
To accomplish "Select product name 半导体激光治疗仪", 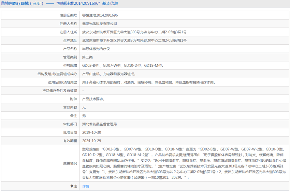I will [96, 49].
